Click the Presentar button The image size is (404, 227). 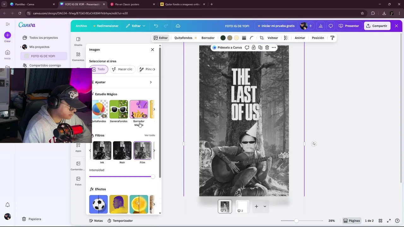point(349,26)
